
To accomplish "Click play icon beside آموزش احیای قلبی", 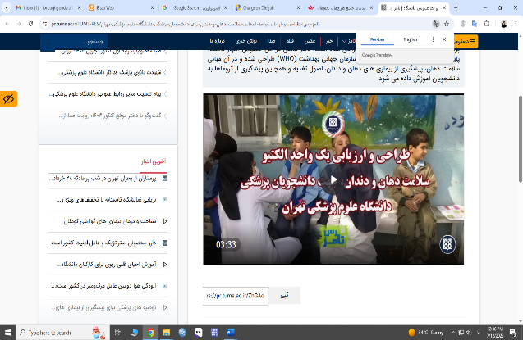I will (165, 265).
